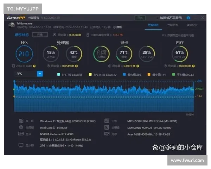Toggle the 最大值:286 blue legend swatch
This screenshot has width=211, height=169.
124,74
